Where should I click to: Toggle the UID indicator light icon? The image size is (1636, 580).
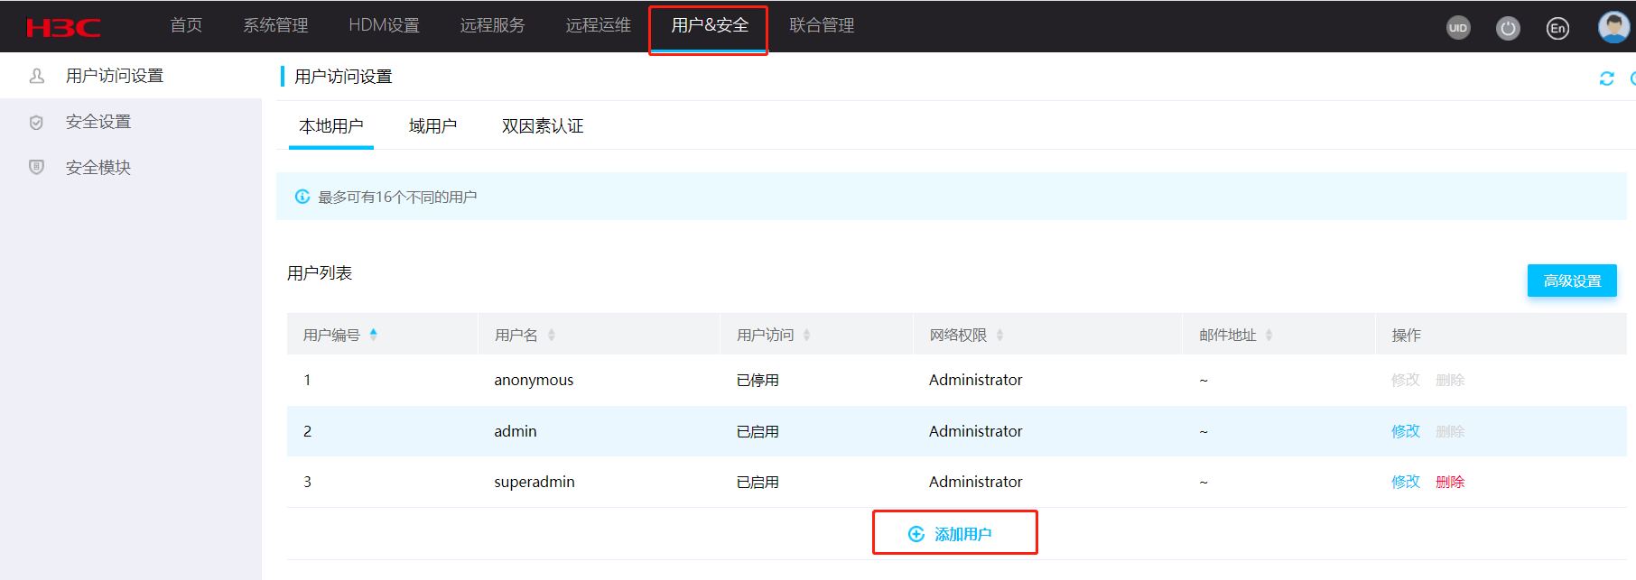point(1458,28)
